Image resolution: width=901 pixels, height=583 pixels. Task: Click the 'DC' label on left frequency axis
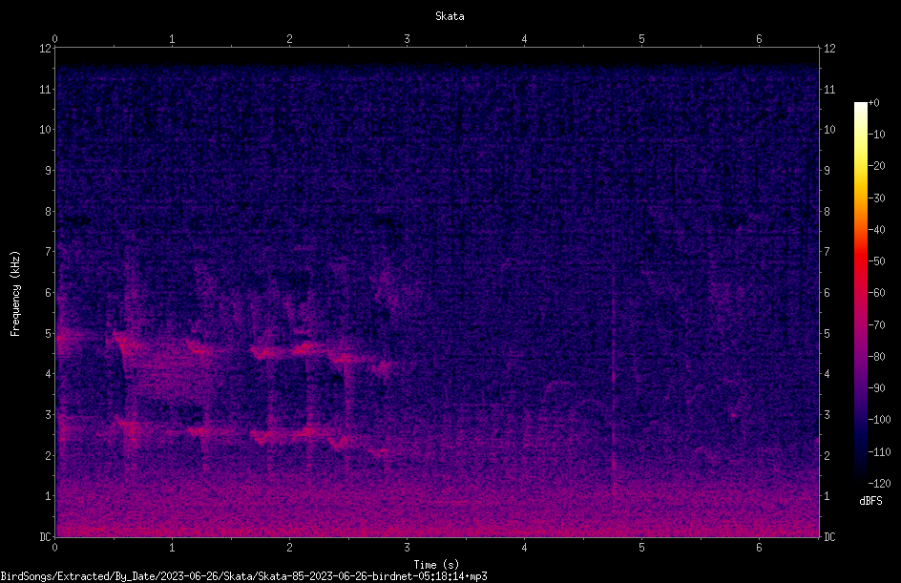pos(45,537)
